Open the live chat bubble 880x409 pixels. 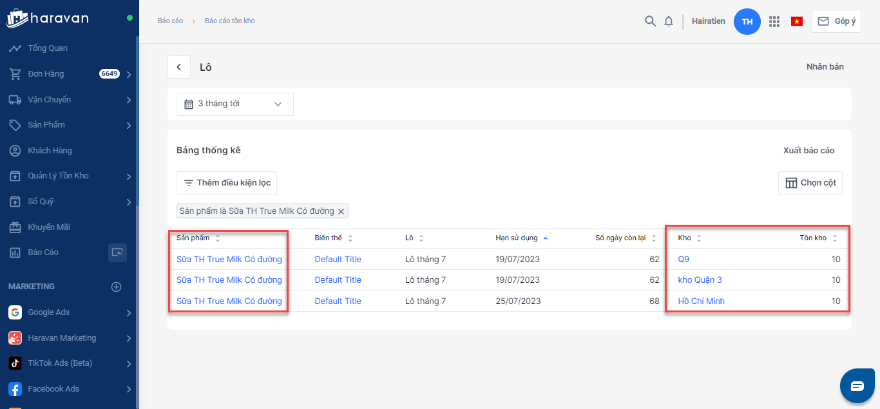coord(857,386)
